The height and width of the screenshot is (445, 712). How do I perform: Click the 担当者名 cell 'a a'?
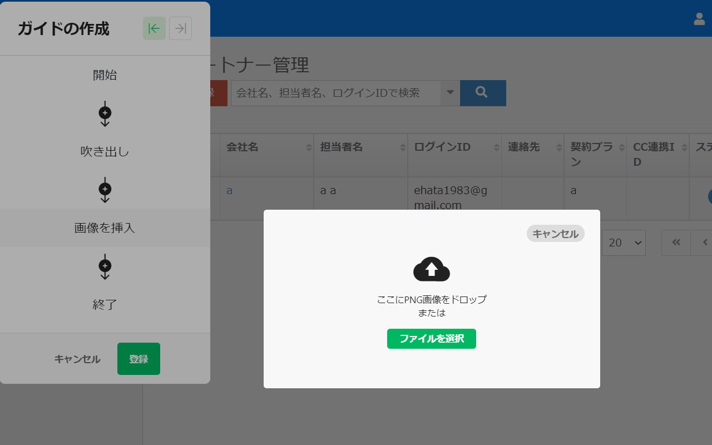[x=360, y=198]
